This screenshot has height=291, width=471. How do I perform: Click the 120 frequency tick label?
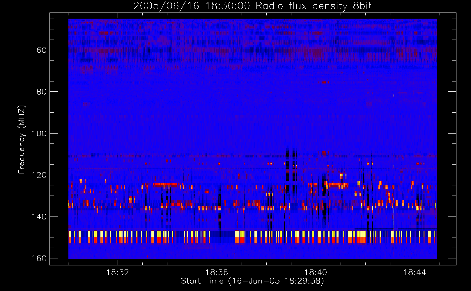(39, 175)
